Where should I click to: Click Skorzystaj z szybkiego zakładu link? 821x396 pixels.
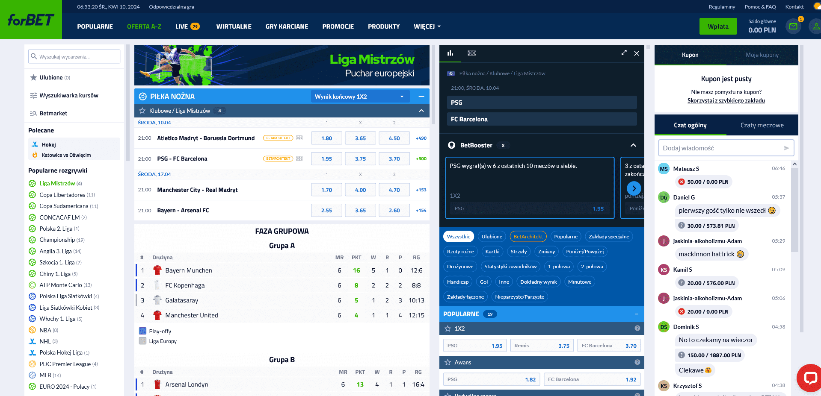point(726,101)
